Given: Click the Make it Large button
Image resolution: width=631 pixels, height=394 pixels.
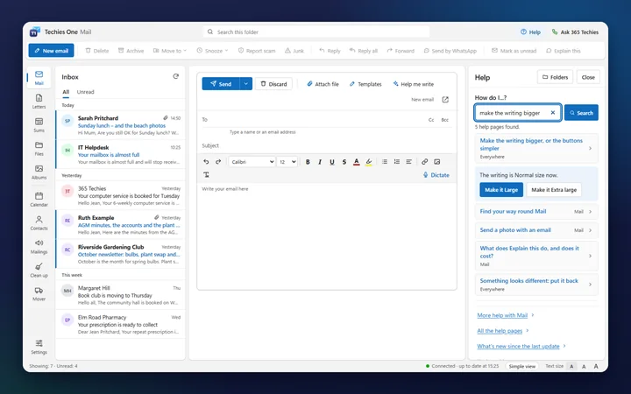Looking at the screenshot, I should 501,190.
